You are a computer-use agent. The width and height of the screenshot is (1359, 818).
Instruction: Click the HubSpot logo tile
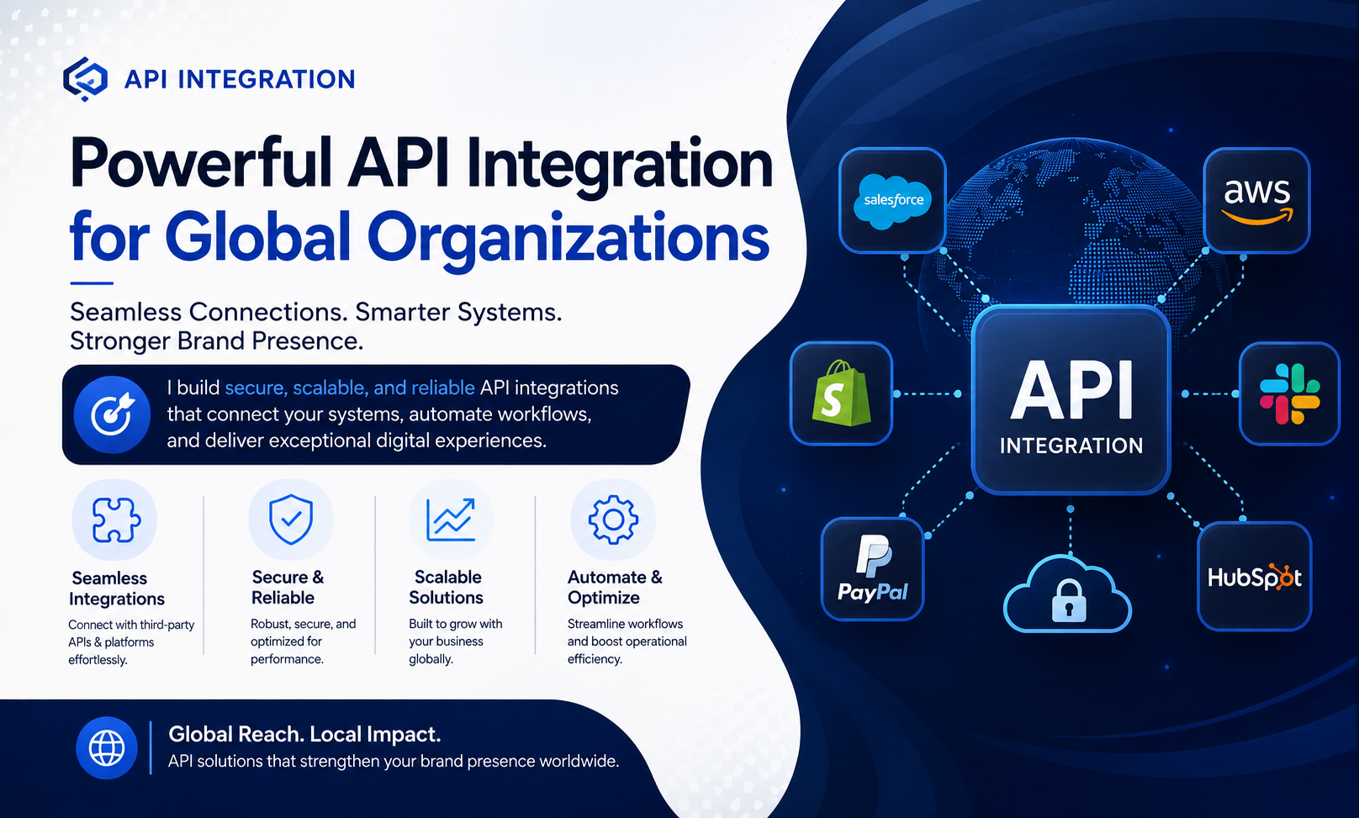tap(1254, 577)
